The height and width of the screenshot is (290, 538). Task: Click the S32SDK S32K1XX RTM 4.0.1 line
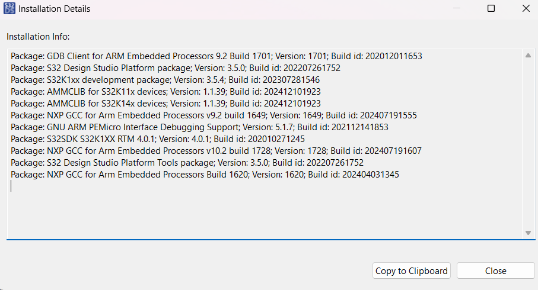coord(157,139)
